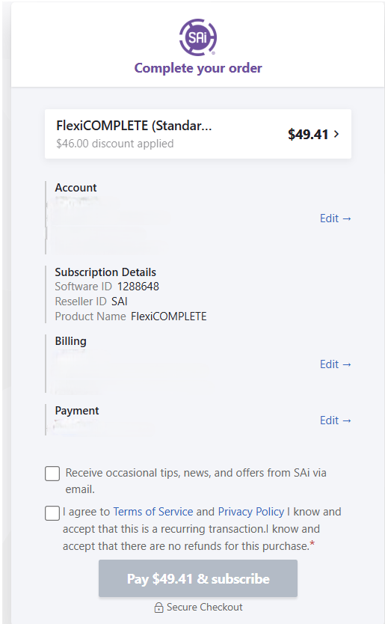Open the Privacy Policy link
This screenshot has height=624, width=385.
[251, 511]
